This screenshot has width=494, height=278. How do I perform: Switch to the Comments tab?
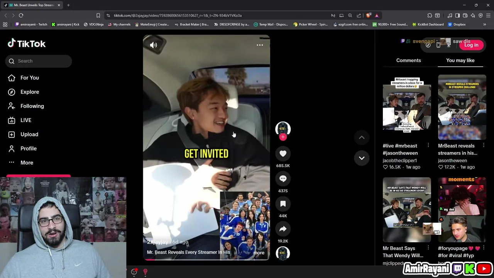click(408, 60)
